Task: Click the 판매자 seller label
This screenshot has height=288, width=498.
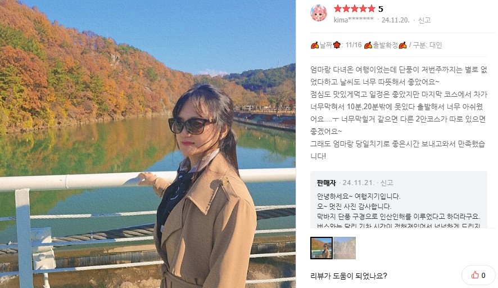Action: tap(326, 183)
